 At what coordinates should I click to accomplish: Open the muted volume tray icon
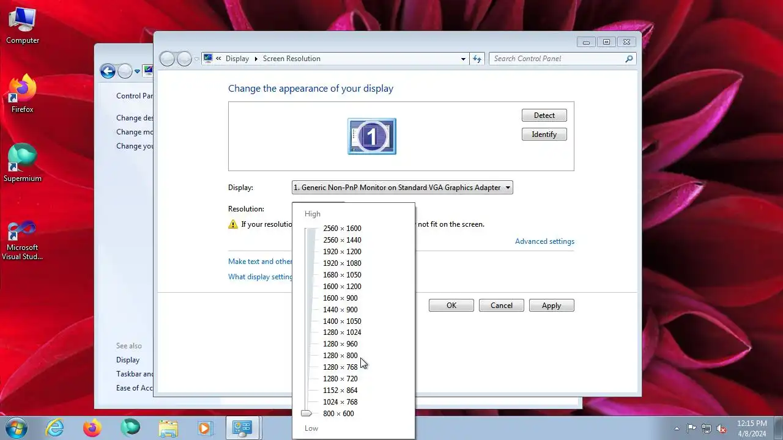click(721, 428)
